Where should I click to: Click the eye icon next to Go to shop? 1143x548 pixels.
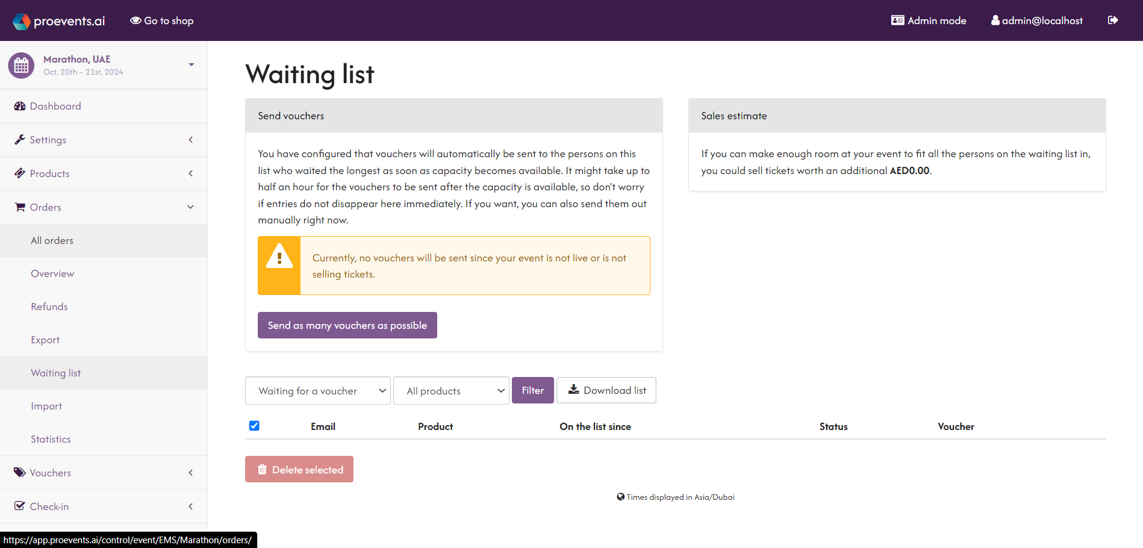134,20
